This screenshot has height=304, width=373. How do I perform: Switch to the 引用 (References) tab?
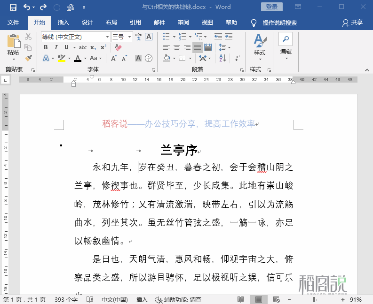[x=135, y=23]
